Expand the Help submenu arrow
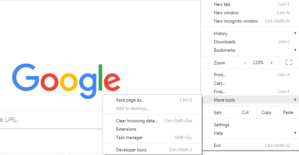Image resolution: width=299 pixels, height=155 pixels. [295, 133]
